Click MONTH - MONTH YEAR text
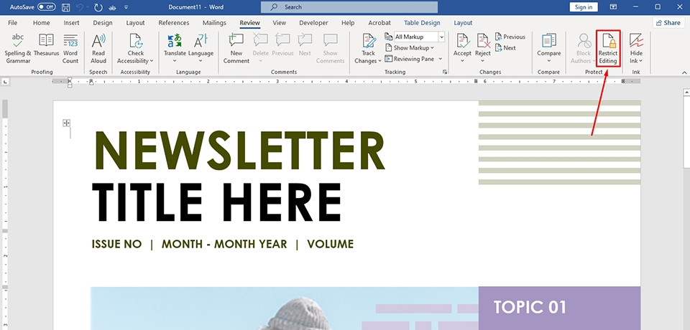The image size is (690, 330). pyautogui.click(x=224, y=244)
